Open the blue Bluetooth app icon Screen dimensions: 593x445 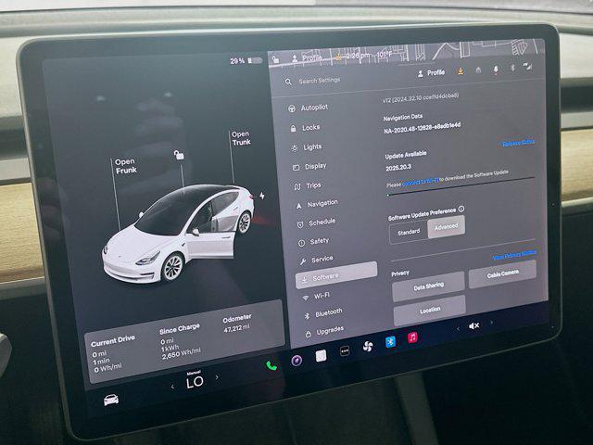point(390,342)
